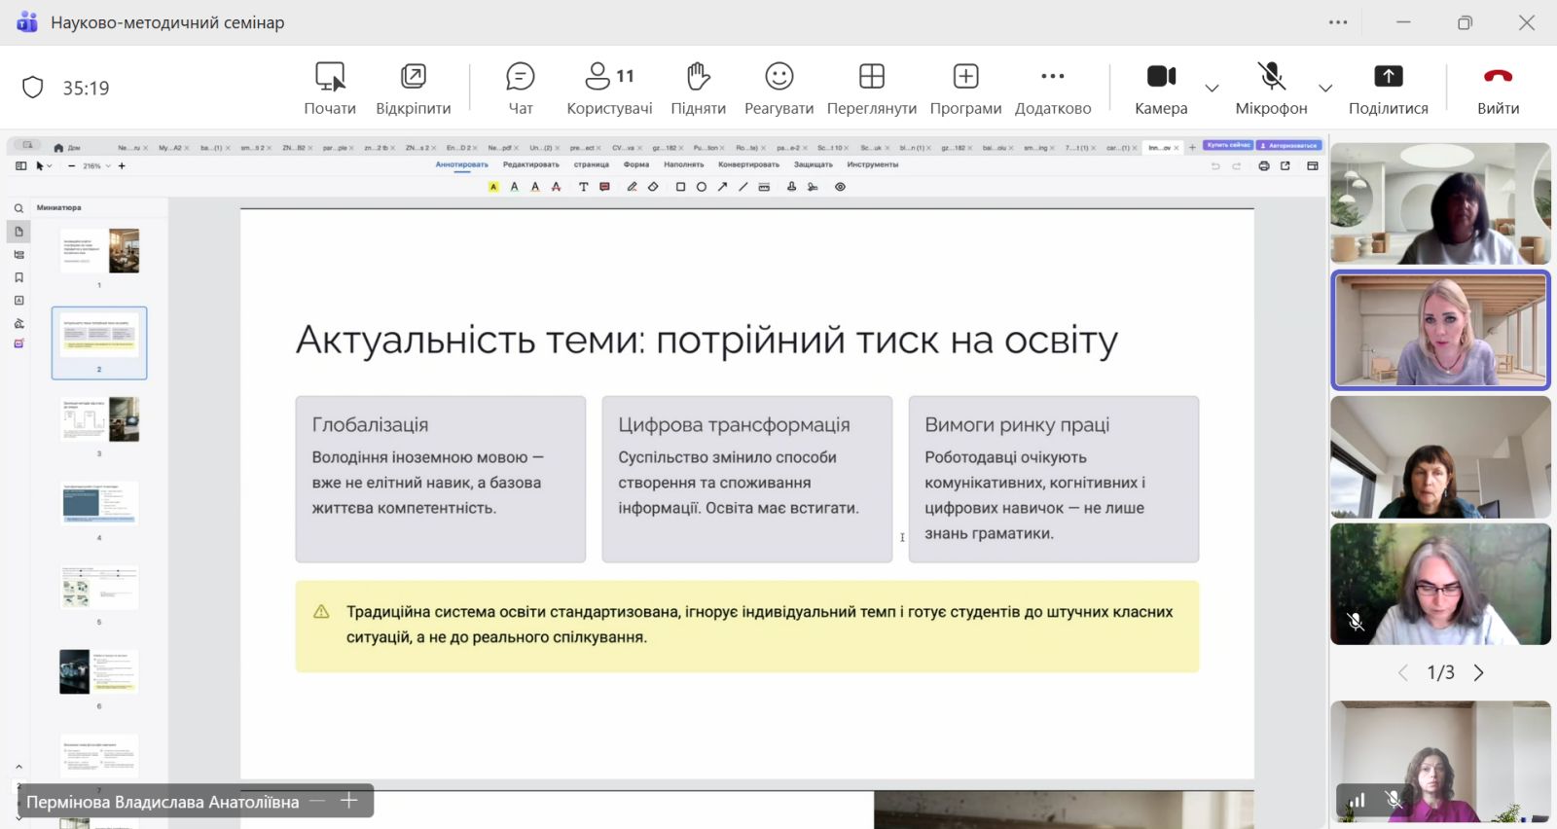This screenshot has width=1557, height=829.
Task: Go to previous participants page
Action: (x=1403, y=672)
